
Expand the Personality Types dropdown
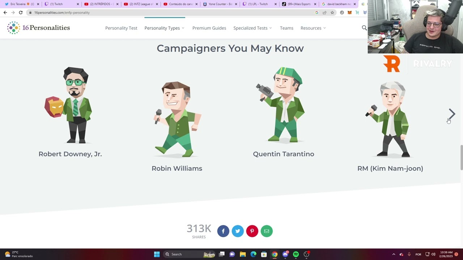click(164, 28)
